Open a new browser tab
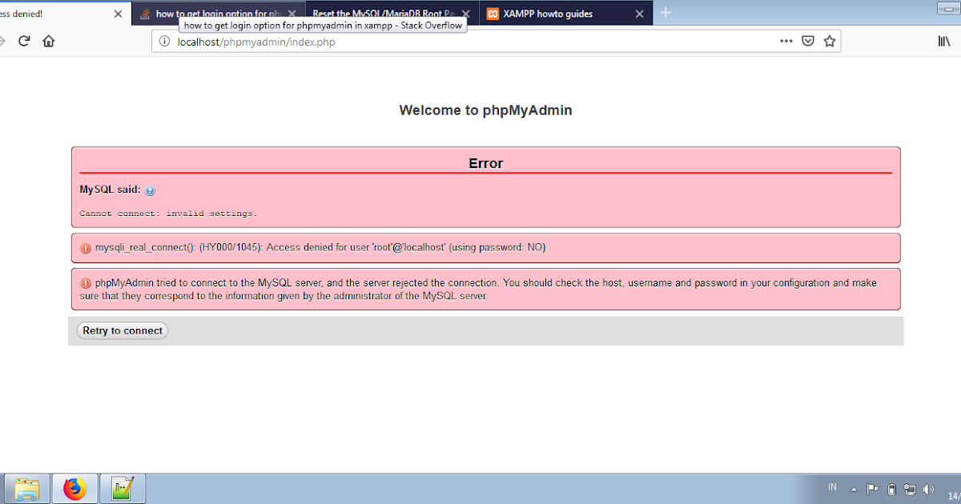The height and width of the screenshot is (504, 961). (x=665, y=13)
